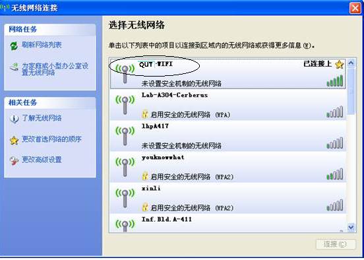Viewport: 364px width, 260px height.
Task: Click the WPA2 security text under xinli
Action: tap(192, 208)
